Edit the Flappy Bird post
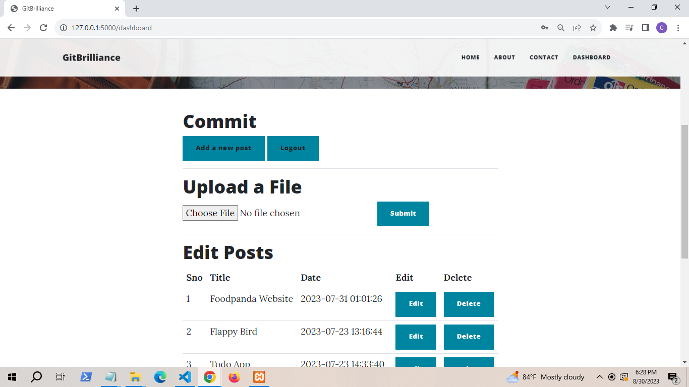The image size is (689, 387). (416, 337)
